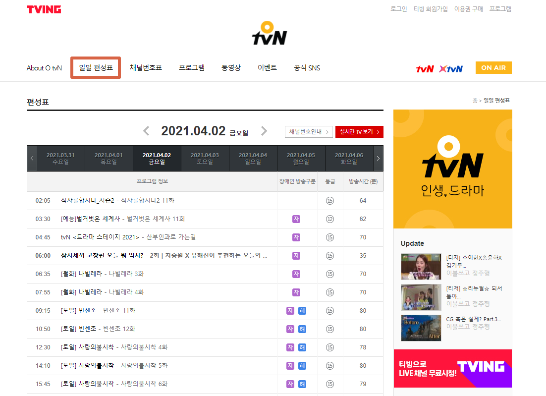This screenshot has height=396, width=546.
Task: Click 해 badge in 12:30 사랑의불시착 row
Action: point(302,347)
